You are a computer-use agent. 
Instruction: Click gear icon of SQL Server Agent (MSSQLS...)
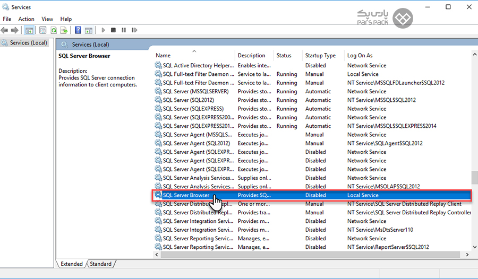tap(158, 134)
